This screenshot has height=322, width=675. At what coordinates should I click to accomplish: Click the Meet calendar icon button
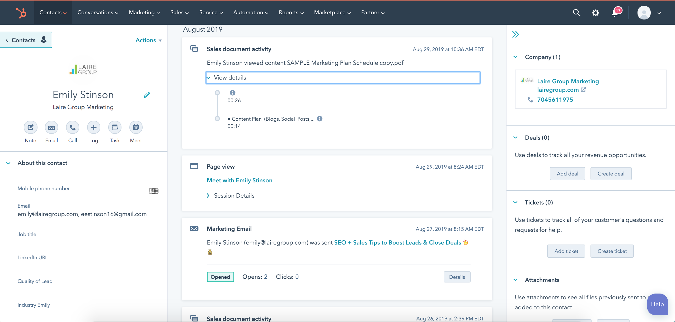pos(136,128)
